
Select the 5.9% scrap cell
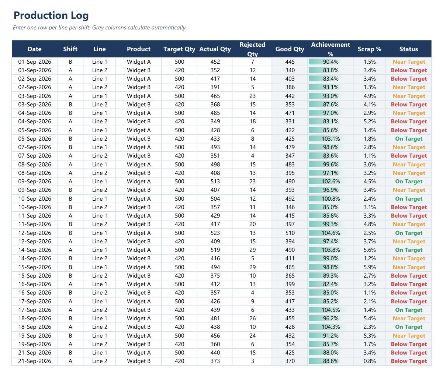(370, 267)
